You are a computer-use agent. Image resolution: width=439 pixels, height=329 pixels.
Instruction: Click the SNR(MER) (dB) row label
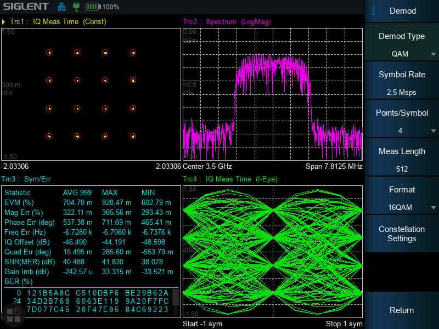30,262
